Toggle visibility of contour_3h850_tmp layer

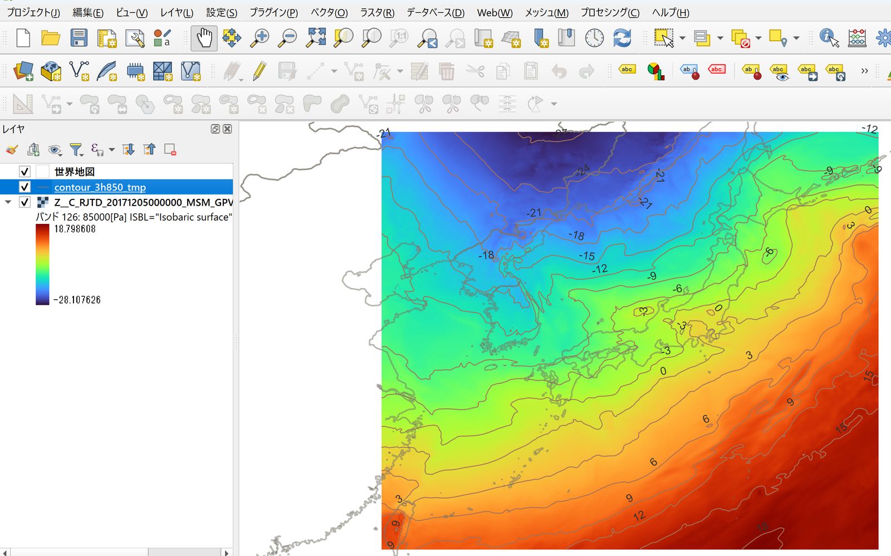click(25, 187)
